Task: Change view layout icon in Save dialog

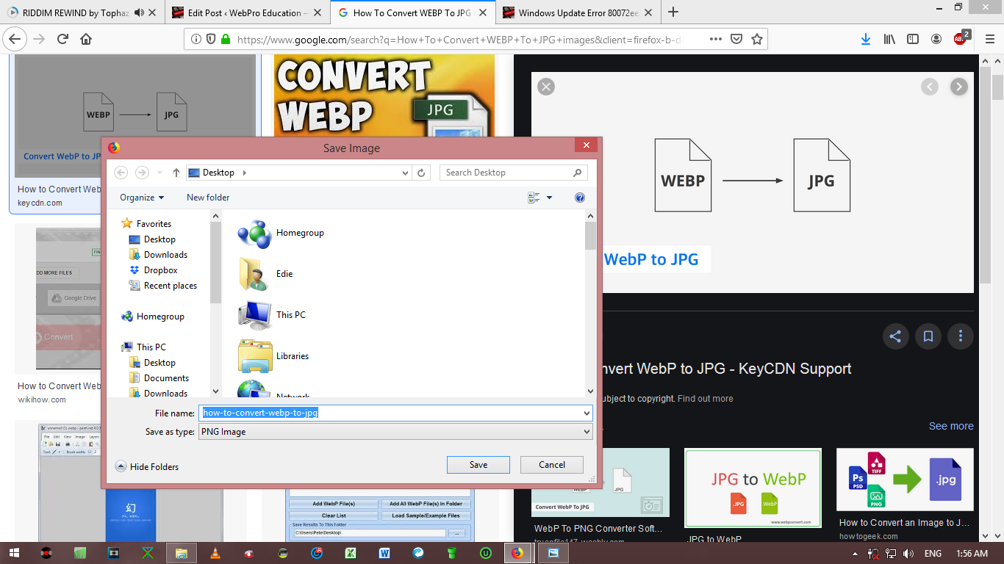Action: click(534, 198)
